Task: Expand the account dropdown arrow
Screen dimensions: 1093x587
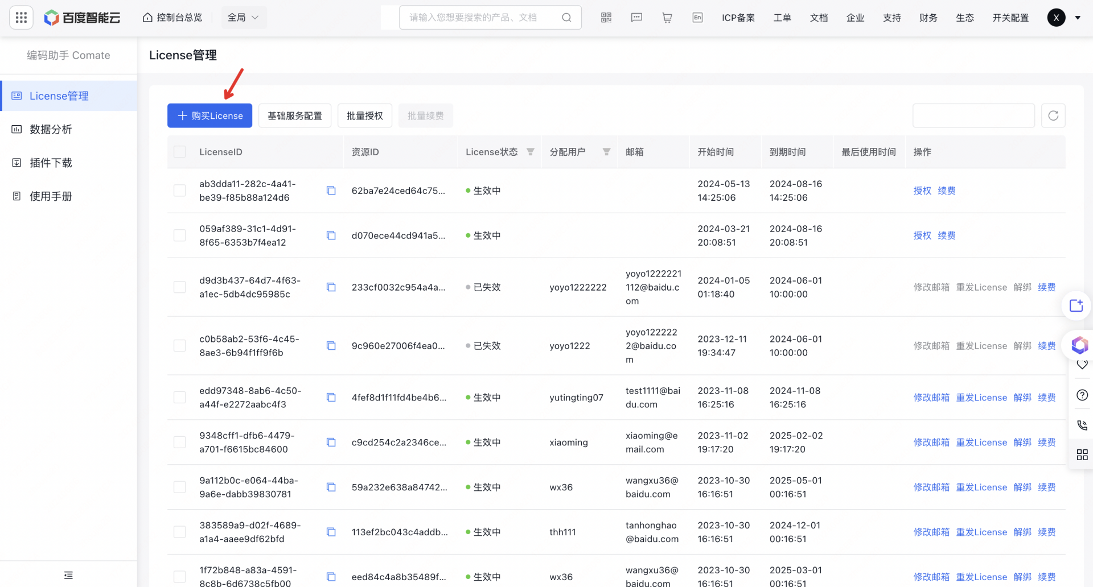Action: coord(1078,18)
